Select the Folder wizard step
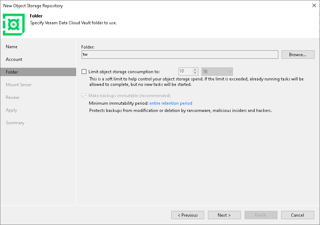Screen dimensions: 320x225 click(38, 72)
